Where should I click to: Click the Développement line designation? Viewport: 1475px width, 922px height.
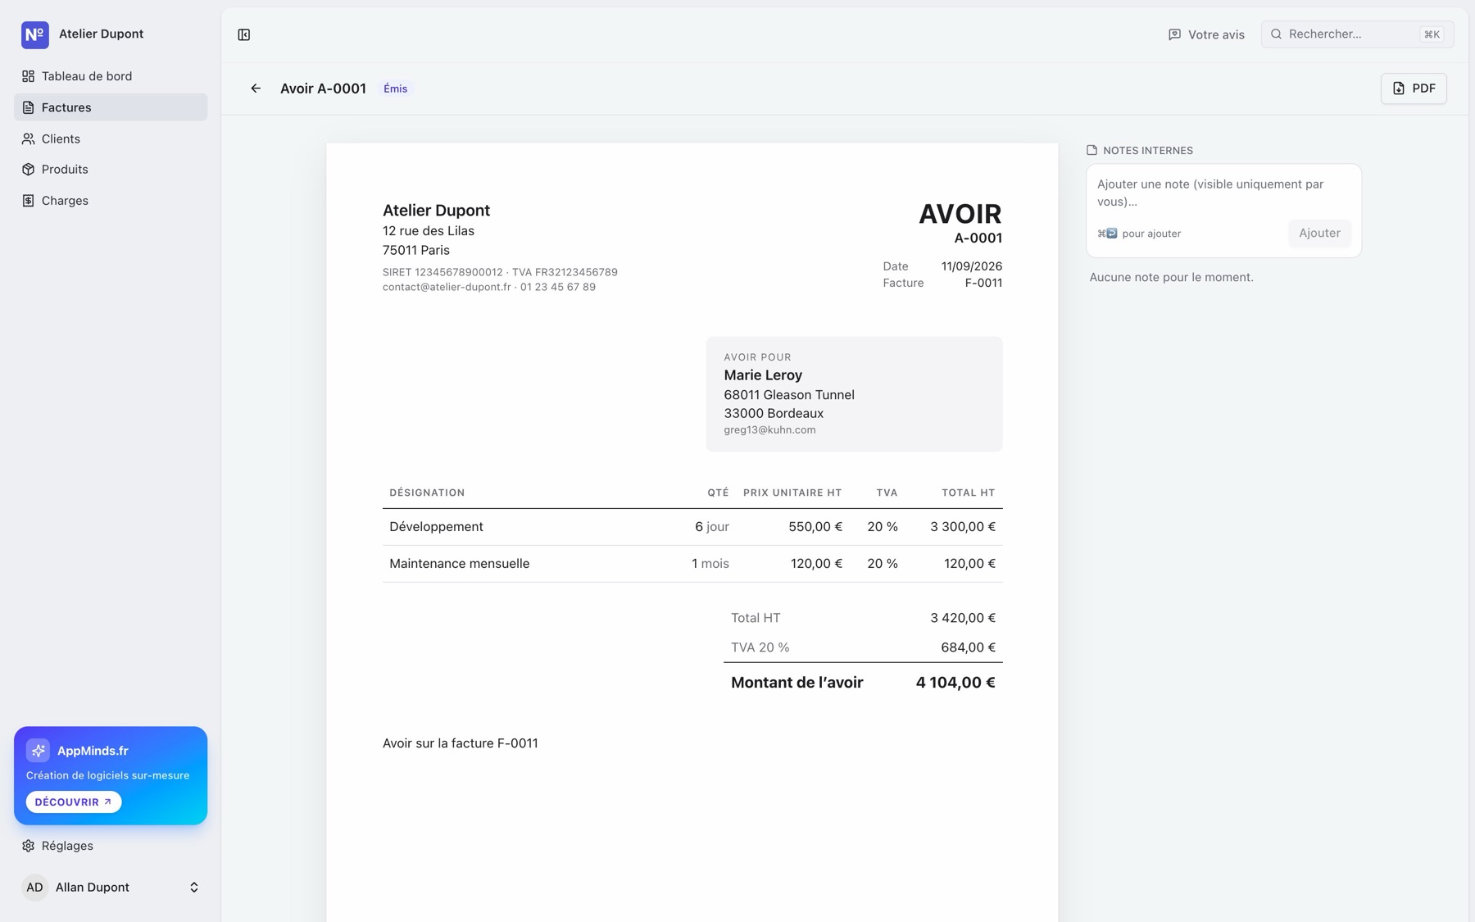point(436,527)
